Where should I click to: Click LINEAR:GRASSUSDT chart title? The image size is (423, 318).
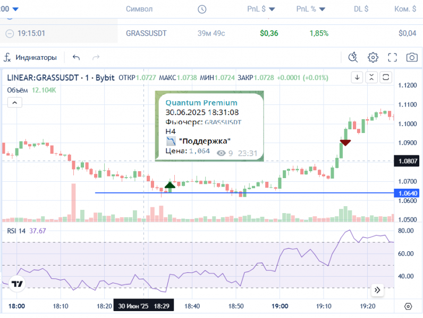[43, 78]
